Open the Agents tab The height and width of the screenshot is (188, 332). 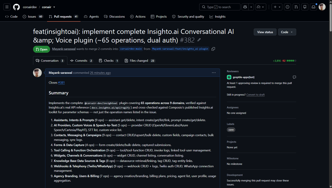point(91,17)
